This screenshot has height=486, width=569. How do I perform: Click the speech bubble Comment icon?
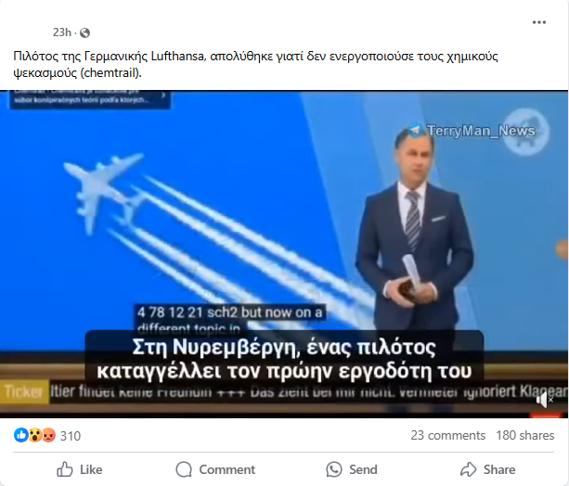(x=184, y=469)
